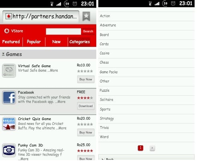Screen dimensions: 197x161
Task: Go to next page arrow
Action: coord(152,148)
